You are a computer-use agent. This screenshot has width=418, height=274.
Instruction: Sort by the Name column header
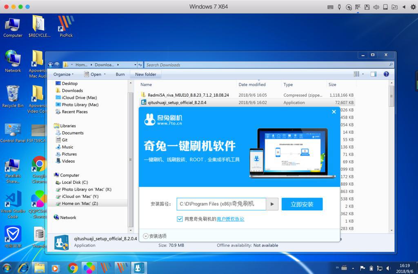[x=146, y=85]
